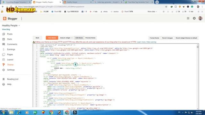Click the Format theme button
205x115 pixels.
[154, 38]
